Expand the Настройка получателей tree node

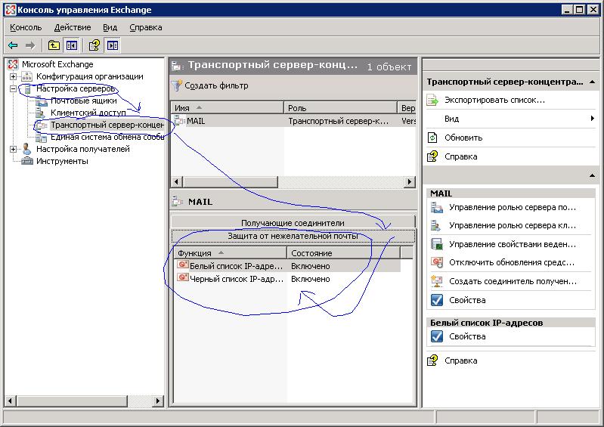click(x=13, y=149)
